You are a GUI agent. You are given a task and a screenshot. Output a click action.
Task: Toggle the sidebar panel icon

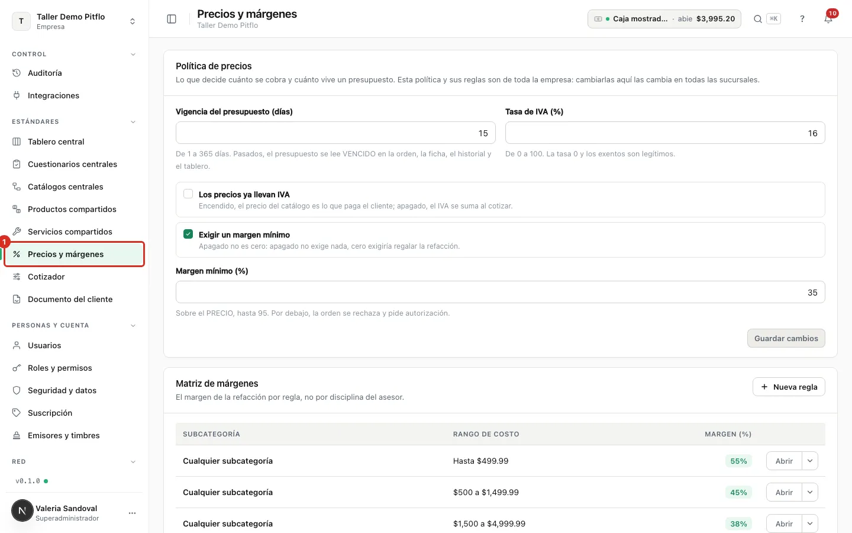pos(172,19)
